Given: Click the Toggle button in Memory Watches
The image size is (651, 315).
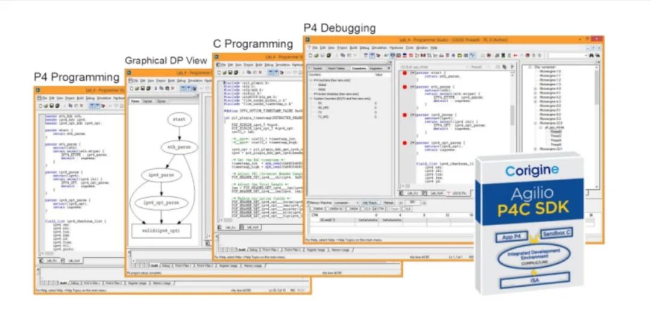Looking at the screenshot, I should click(394, 209).
